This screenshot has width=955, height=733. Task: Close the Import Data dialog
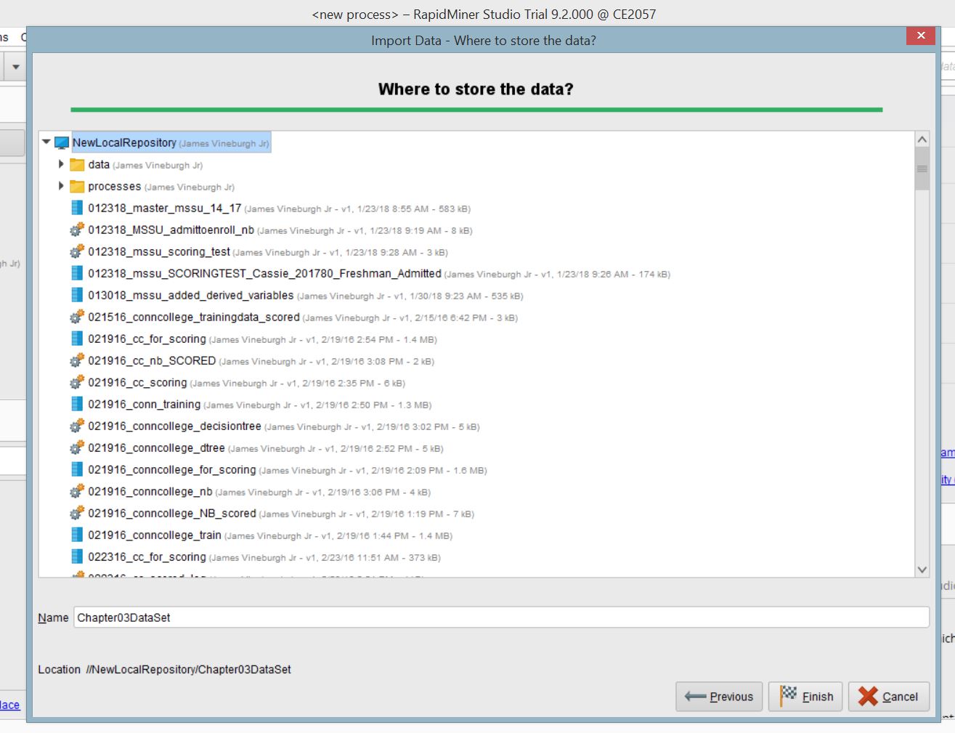point(921,36)
